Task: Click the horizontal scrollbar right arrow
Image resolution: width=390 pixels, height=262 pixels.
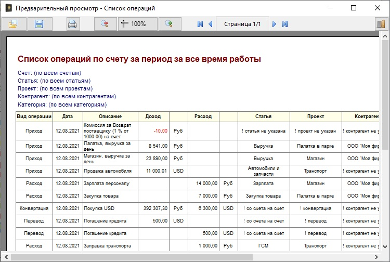Action: 376,257
